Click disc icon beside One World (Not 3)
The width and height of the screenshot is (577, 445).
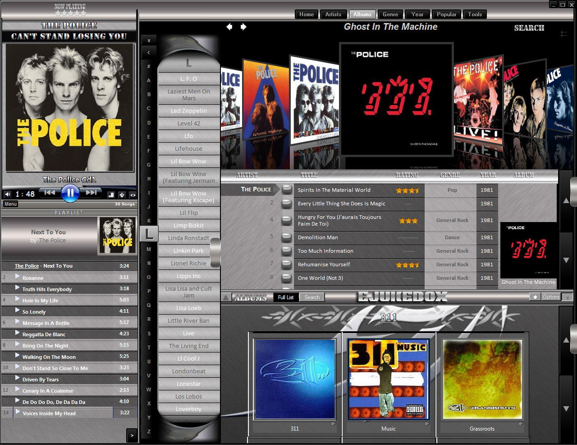[x=287, y=278]
